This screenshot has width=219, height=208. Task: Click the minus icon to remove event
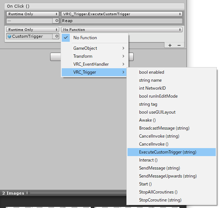pos(178,45)
